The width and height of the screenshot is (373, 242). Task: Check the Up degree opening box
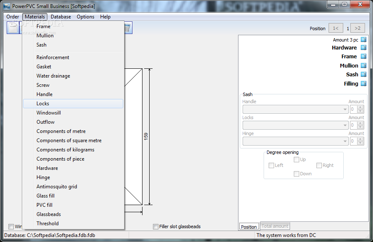click(296, 159)
